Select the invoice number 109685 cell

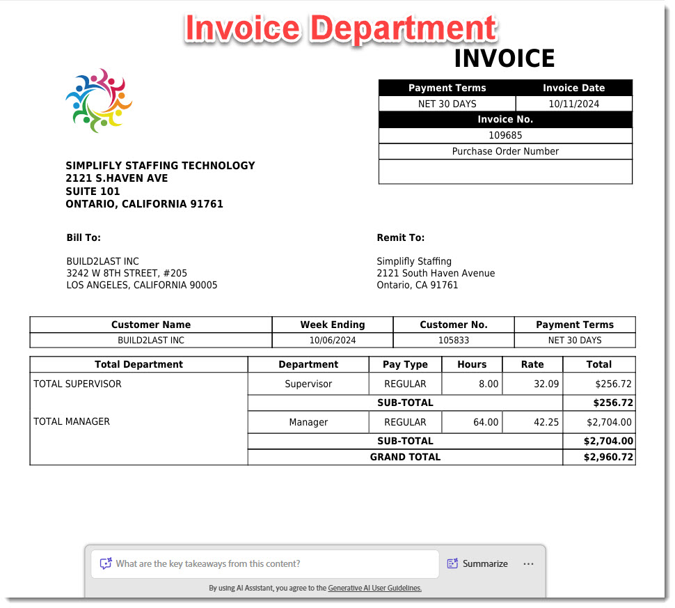pyautogui.click(x=505, y=135)
